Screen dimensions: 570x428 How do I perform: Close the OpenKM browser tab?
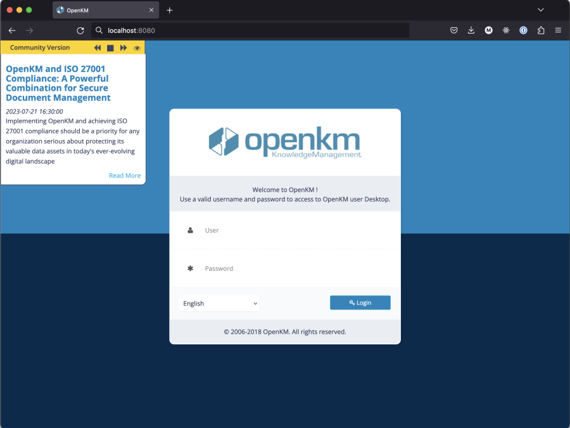click(x=151, y=10)
